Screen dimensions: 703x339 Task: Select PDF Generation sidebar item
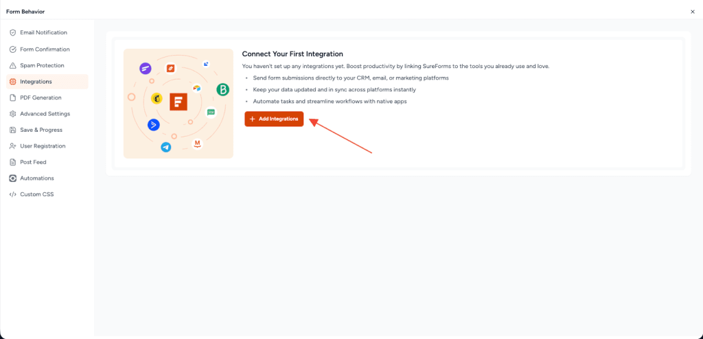coord(41,97)
